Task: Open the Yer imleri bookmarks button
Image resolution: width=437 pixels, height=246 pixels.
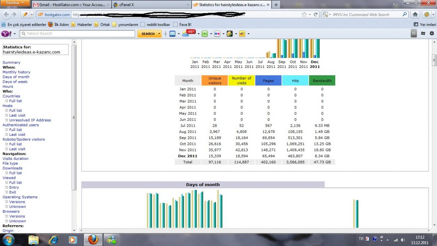Action: pos(425,24)
